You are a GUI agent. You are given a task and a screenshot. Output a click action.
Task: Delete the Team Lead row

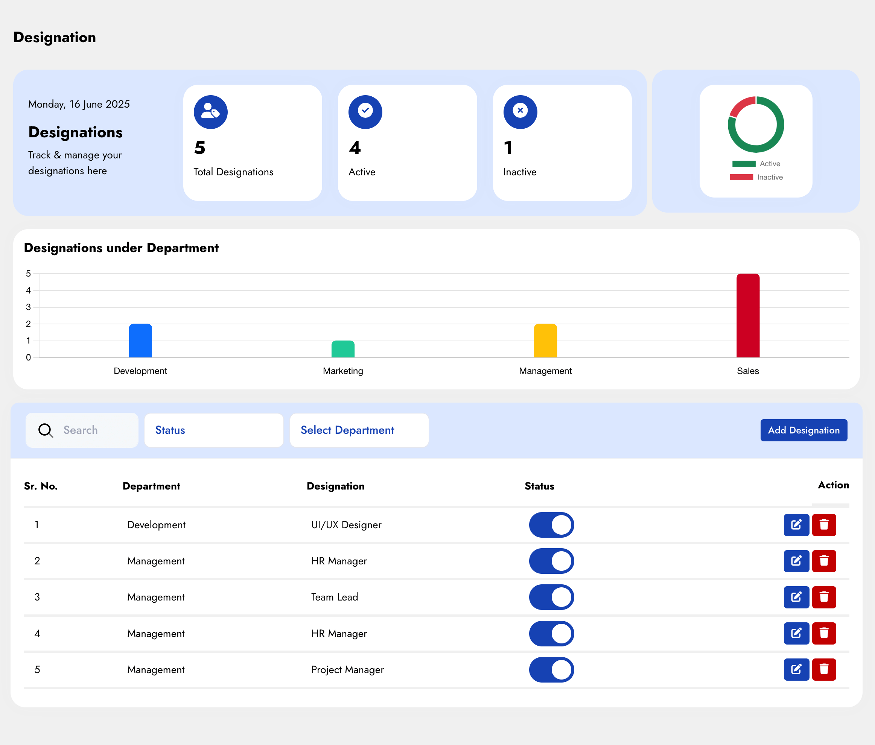click(823, 597)
